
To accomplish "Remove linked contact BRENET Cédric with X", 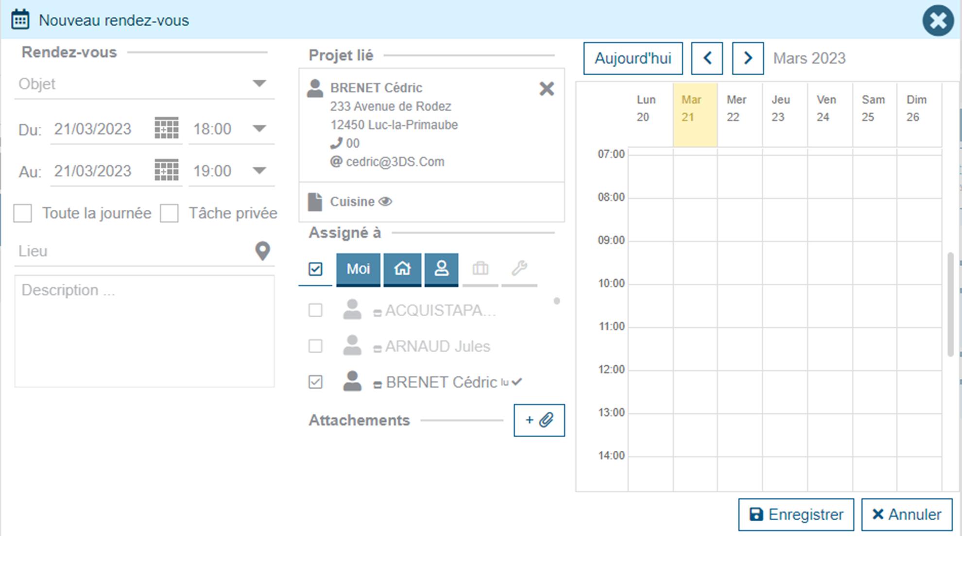I will pyautogui.click(x=547, y=88).
